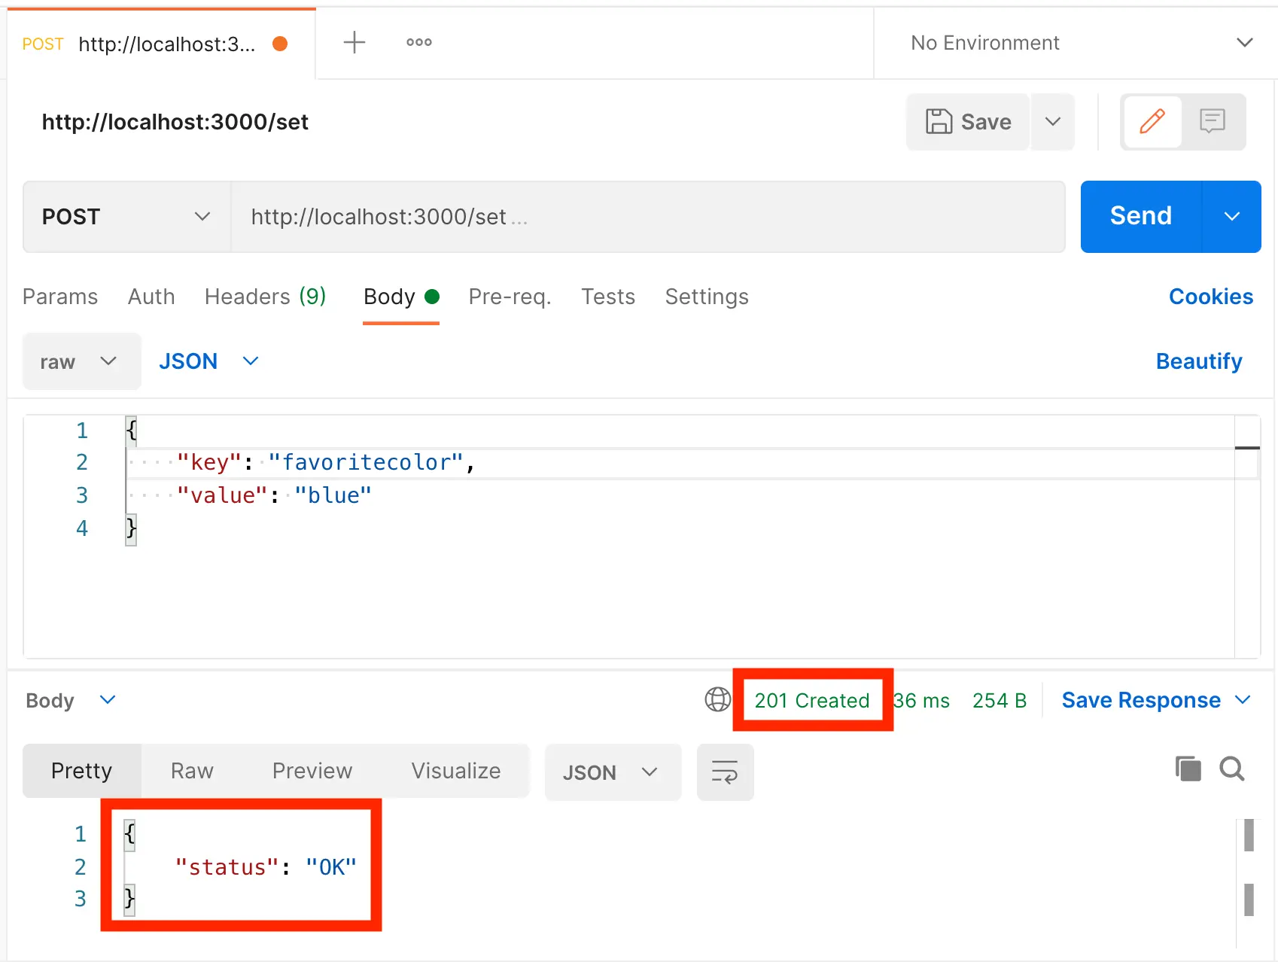Click the request URL field
The height and width of the screenshot is (962, 1278).
[647, 217]
